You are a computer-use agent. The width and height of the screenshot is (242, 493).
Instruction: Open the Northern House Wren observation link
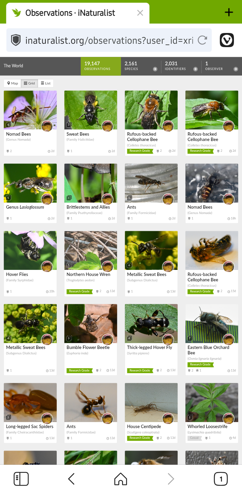(x=88, y=274)
